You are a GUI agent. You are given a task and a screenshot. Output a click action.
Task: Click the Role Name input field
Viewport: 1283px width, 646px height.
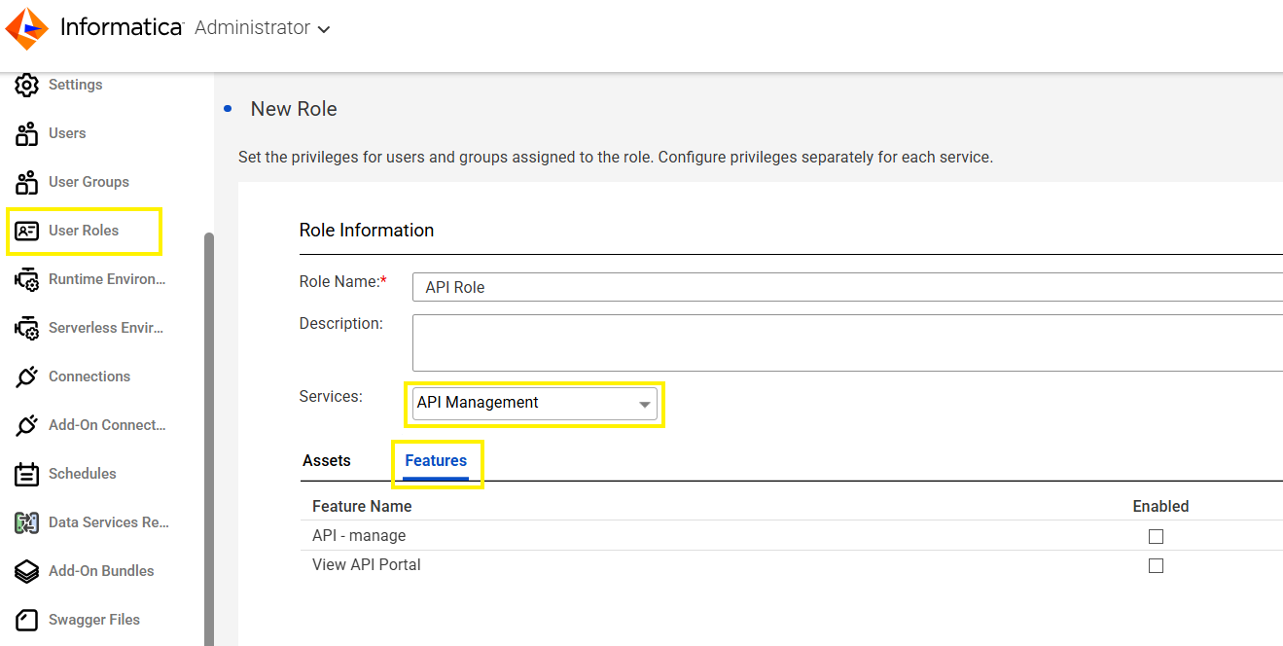[x=847, y=287]
